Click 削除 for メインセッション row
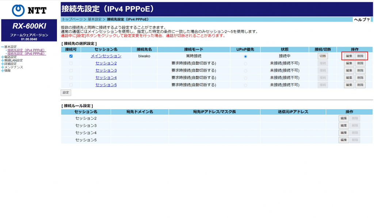Viewport: 374px width, 218px height. 360,56
